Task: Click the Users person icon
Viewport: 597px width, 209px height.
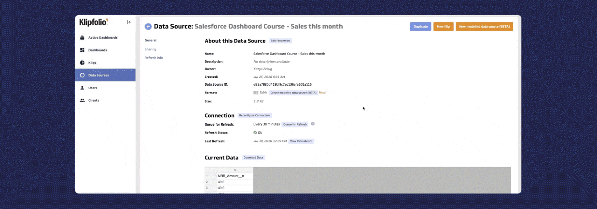Action: [x=82, y=88]
